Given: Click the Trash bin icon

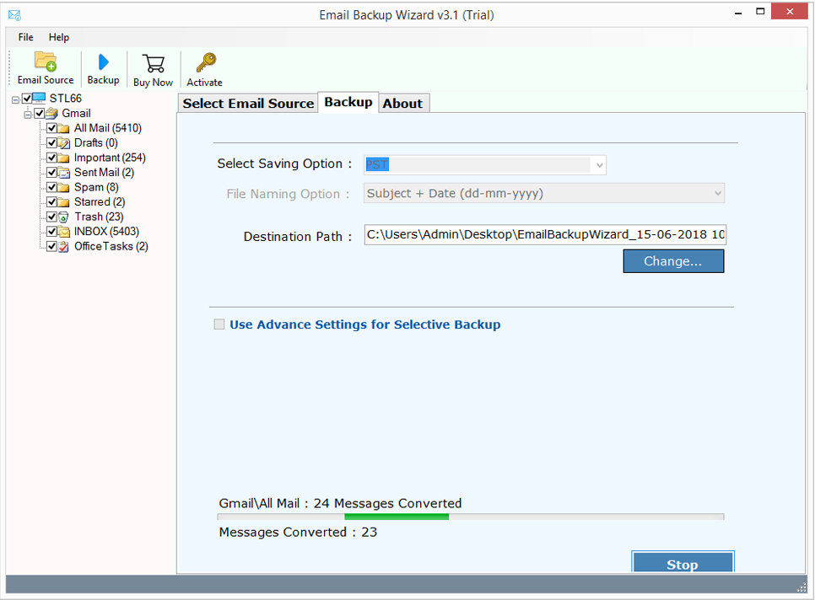Looking at the screenshot, I should (63, 217).
